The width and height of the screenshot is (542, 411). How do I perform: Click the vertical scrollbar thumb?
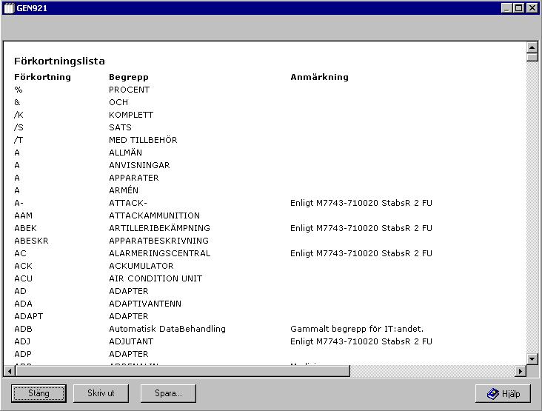click(532, 57)
